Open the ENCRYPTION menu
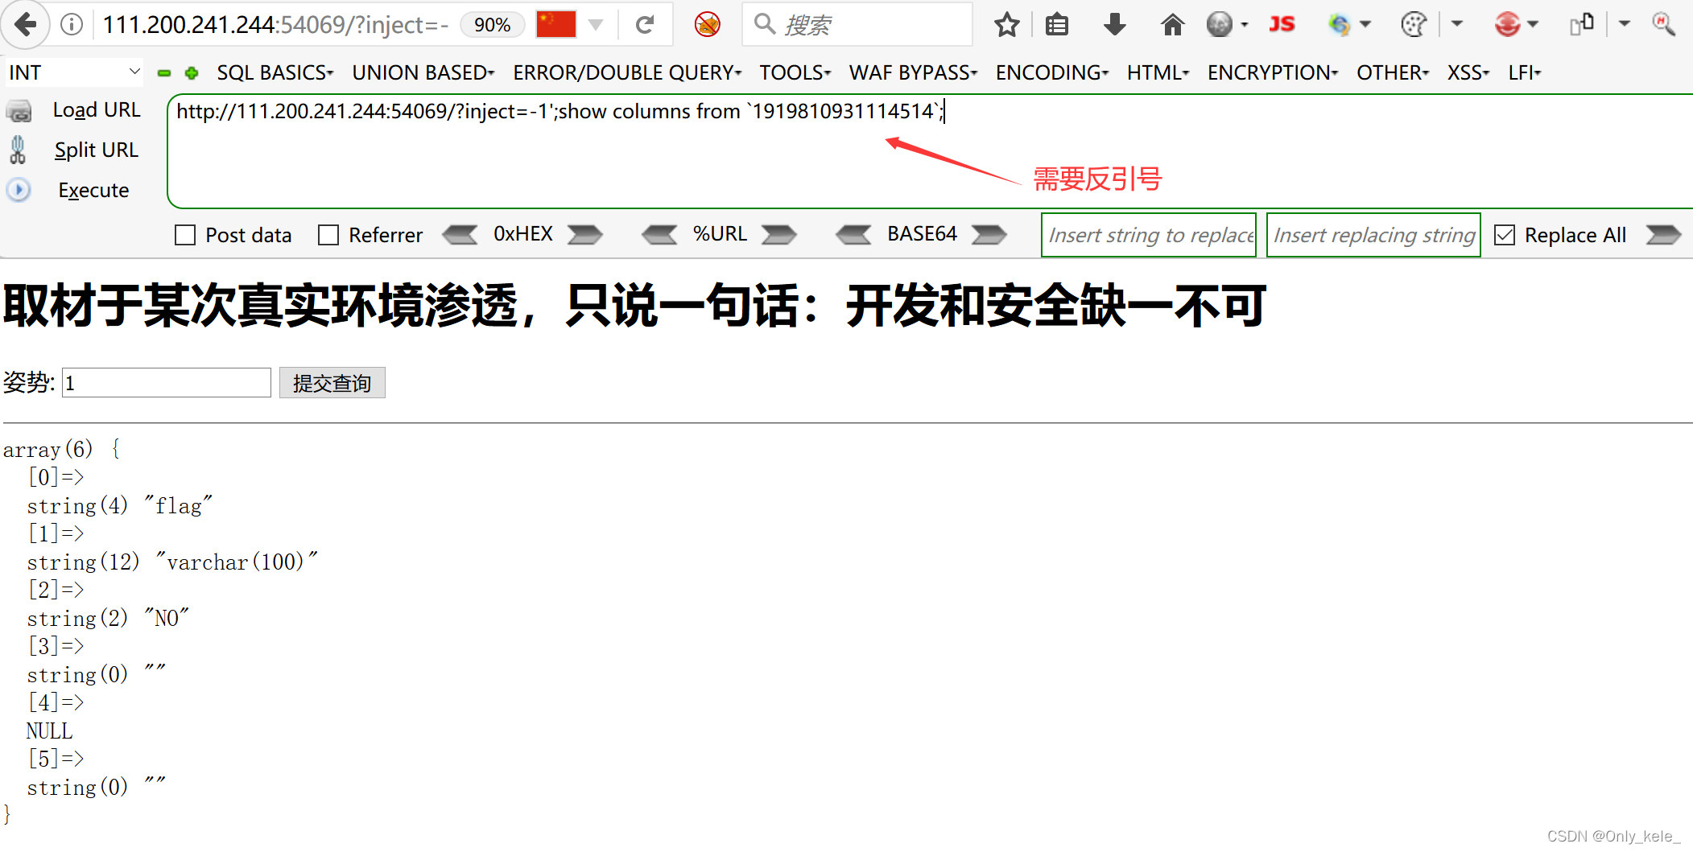 pyautogui.click(x=1273, y=72)
